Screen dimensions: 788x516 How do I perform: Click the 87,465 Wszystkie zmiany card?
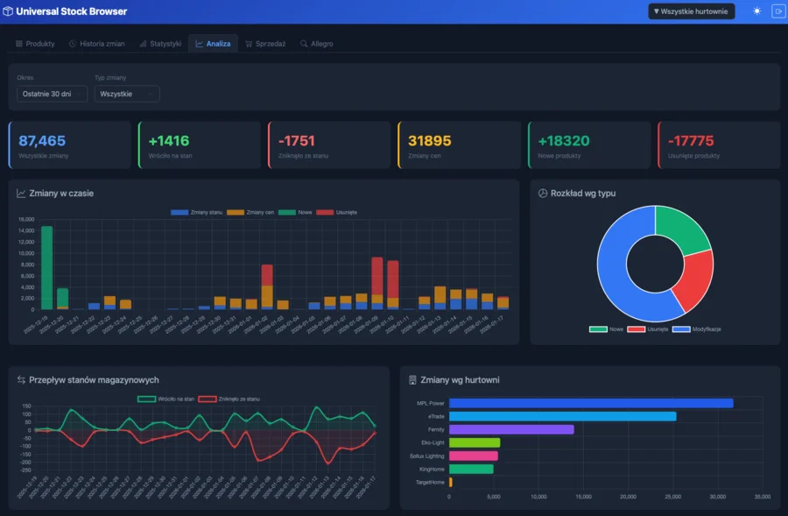69,145
